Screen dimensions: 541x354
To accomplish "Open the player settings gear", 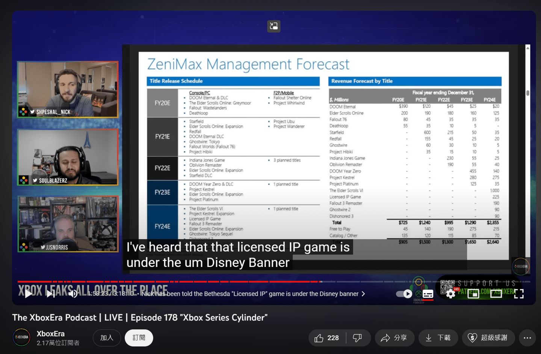I will 451,294.
